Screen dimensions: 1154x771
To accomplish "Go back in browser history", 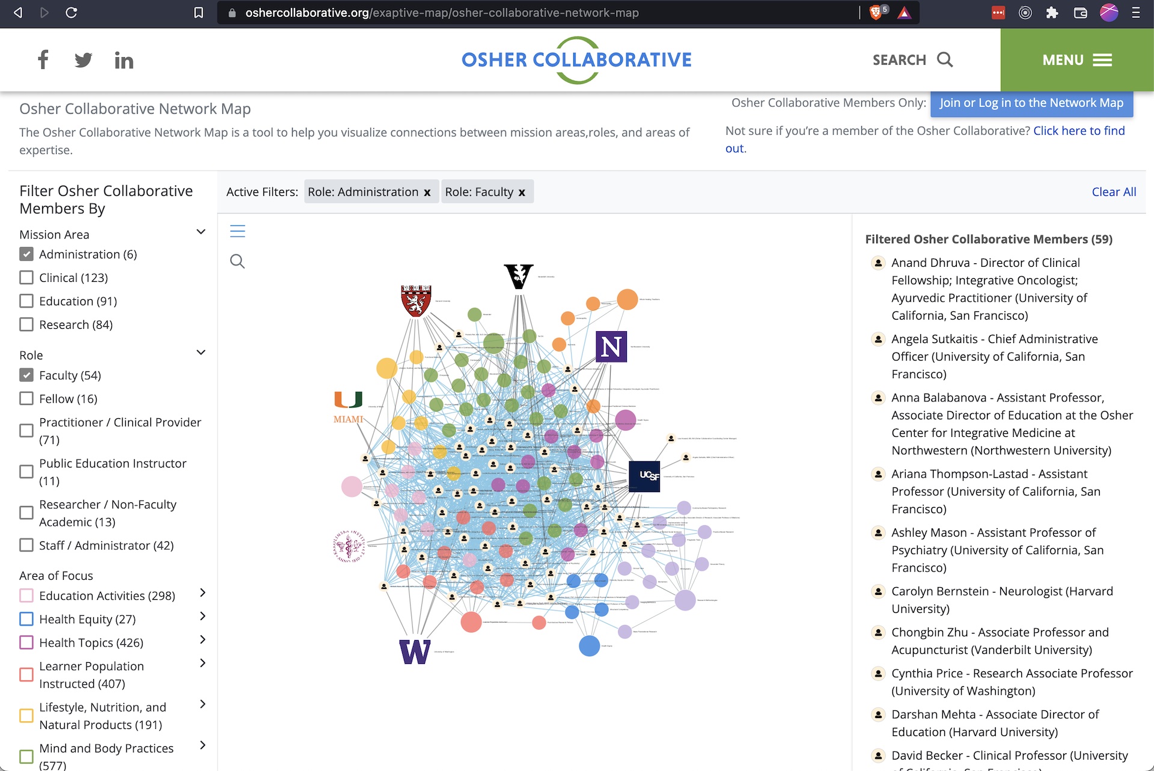I will click(x=18, y=13).
